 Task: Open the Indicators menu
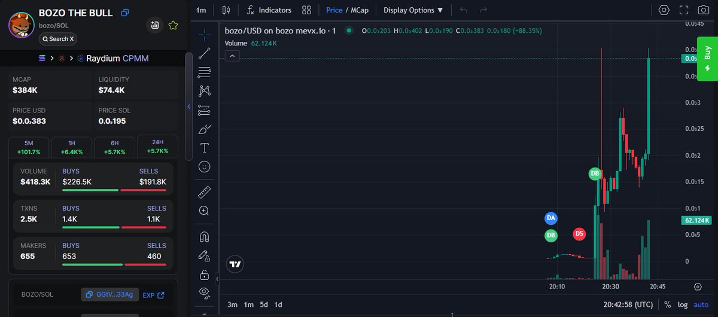pos(269,10)
